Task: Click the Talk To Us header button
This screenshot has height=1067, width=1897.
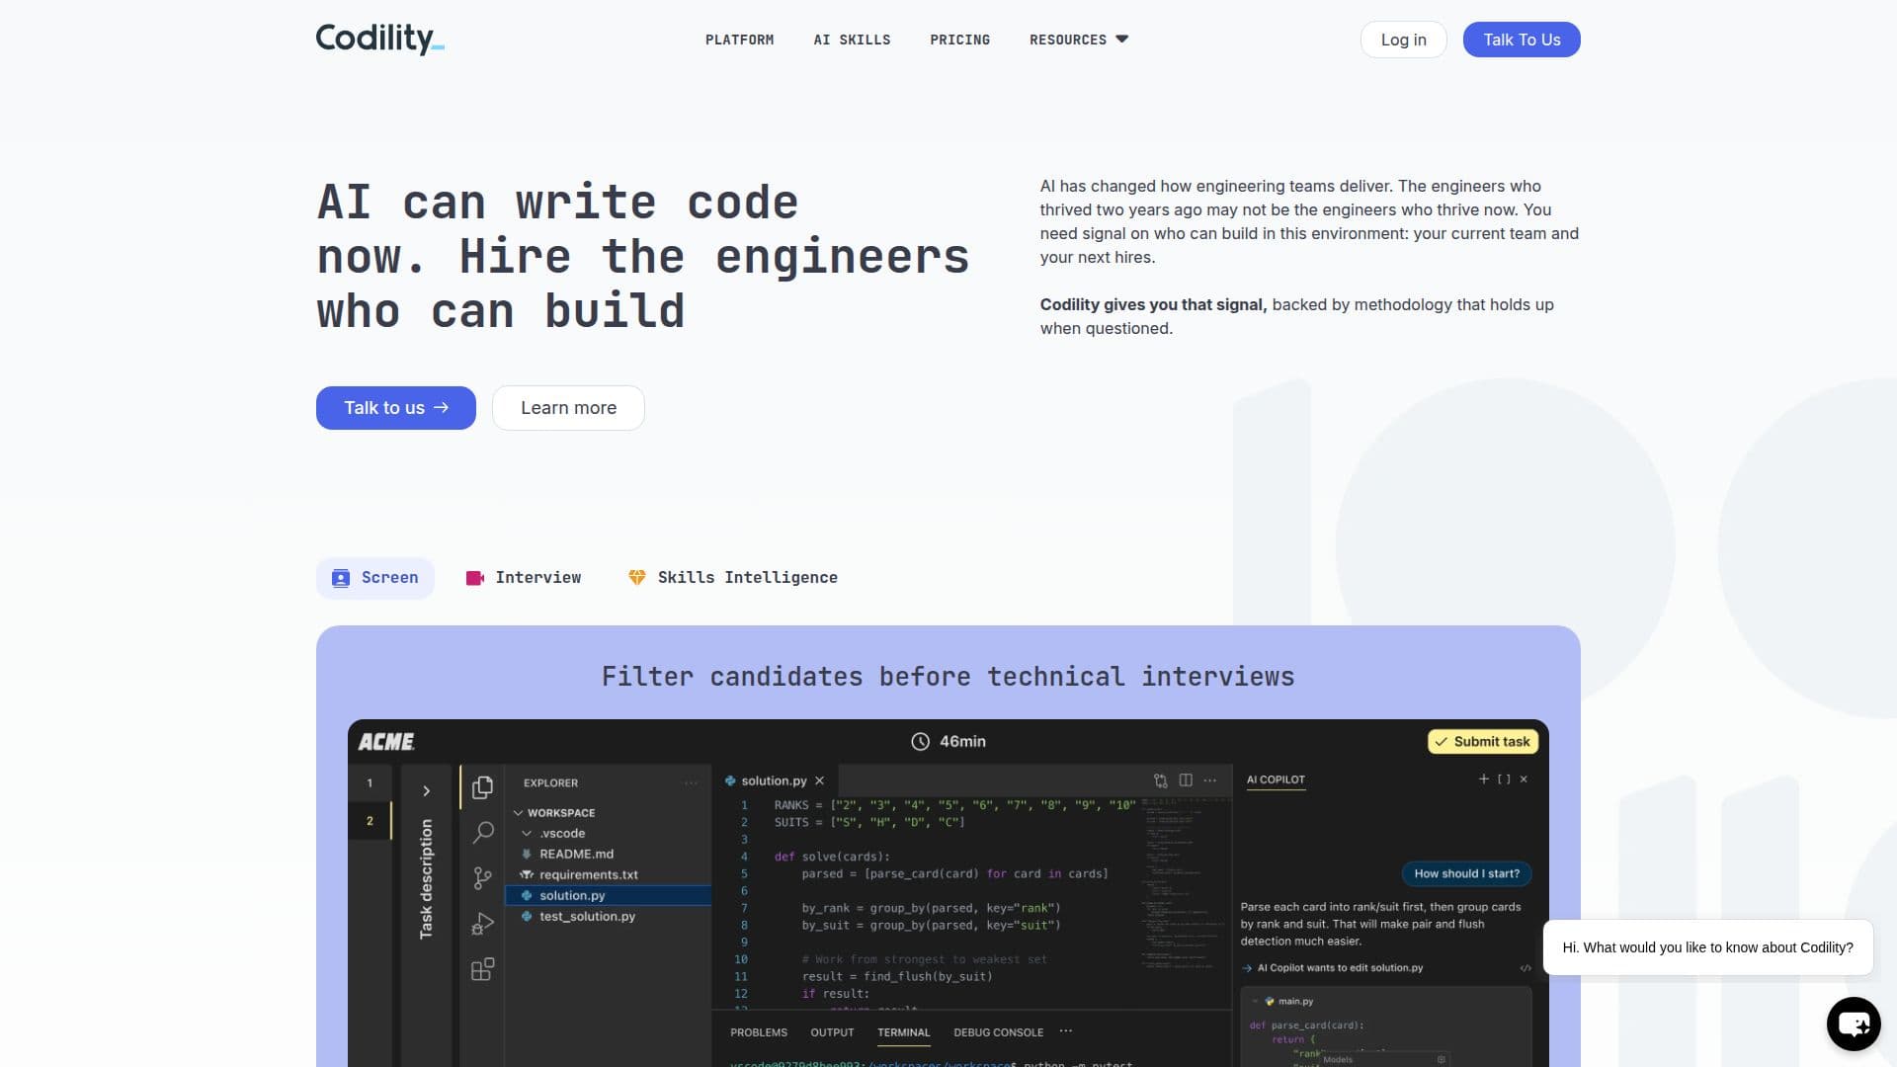Action: tap(1522, 40)
